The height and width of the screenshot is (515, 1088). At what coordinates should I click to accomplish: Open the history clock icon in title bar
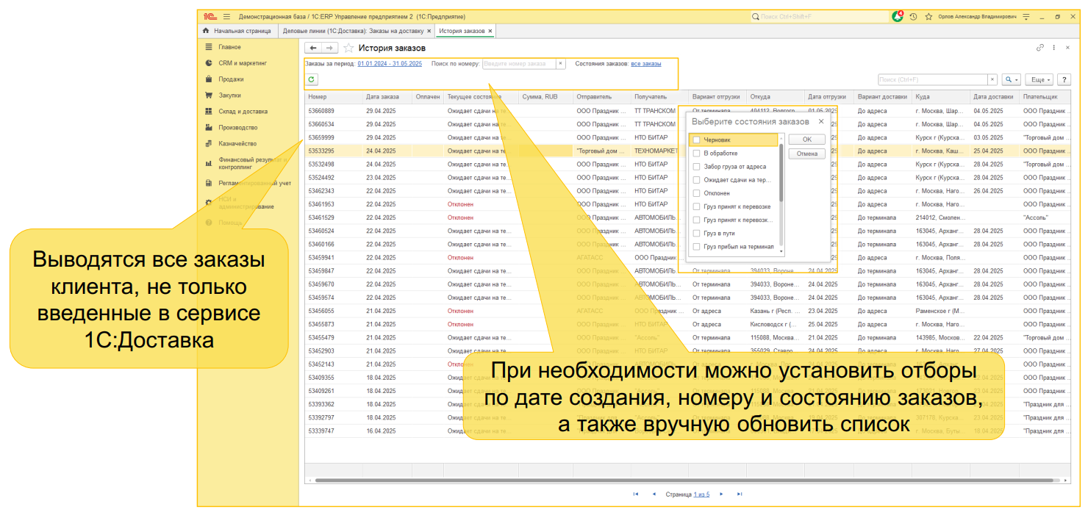click(x=913, y=16)
